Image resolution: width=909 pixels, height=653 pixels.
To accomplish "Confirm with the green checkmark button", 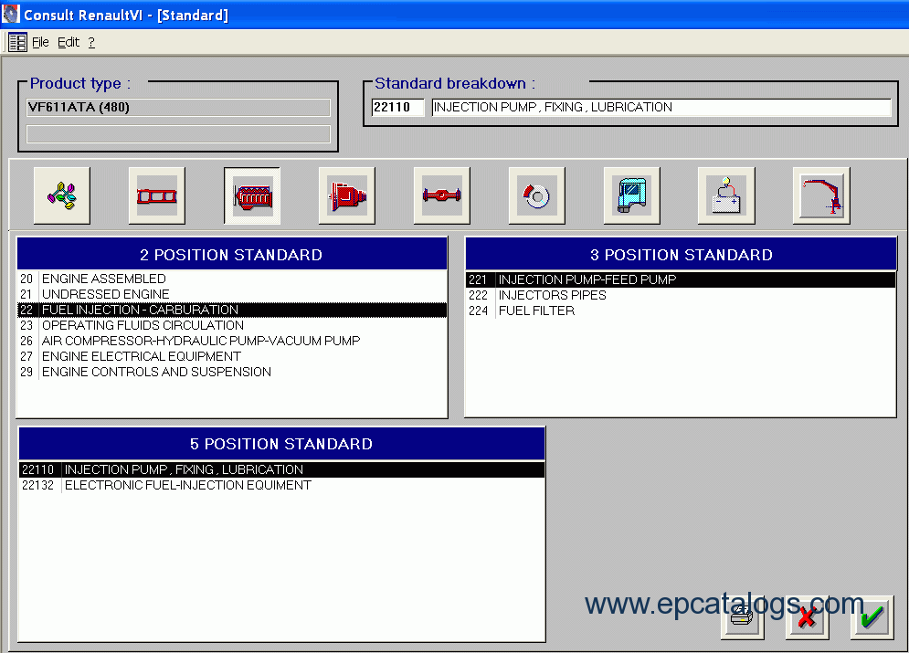I will [872, 617].
